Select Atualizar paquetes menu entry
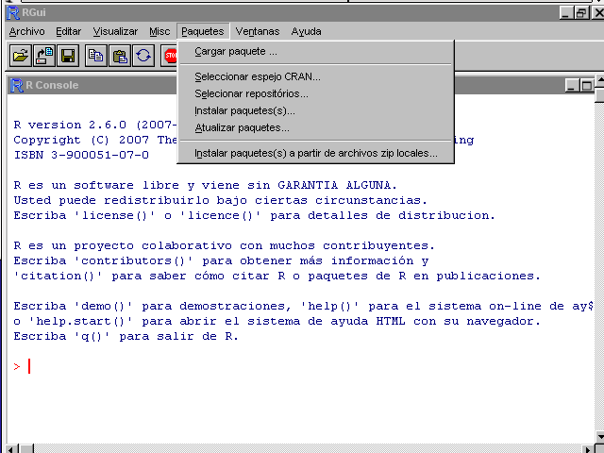Viewport: 604px width, 453px height. pos(242,127)
